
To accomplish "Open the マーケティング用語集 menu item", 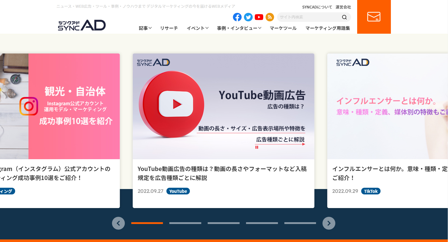I will (327, 28).
